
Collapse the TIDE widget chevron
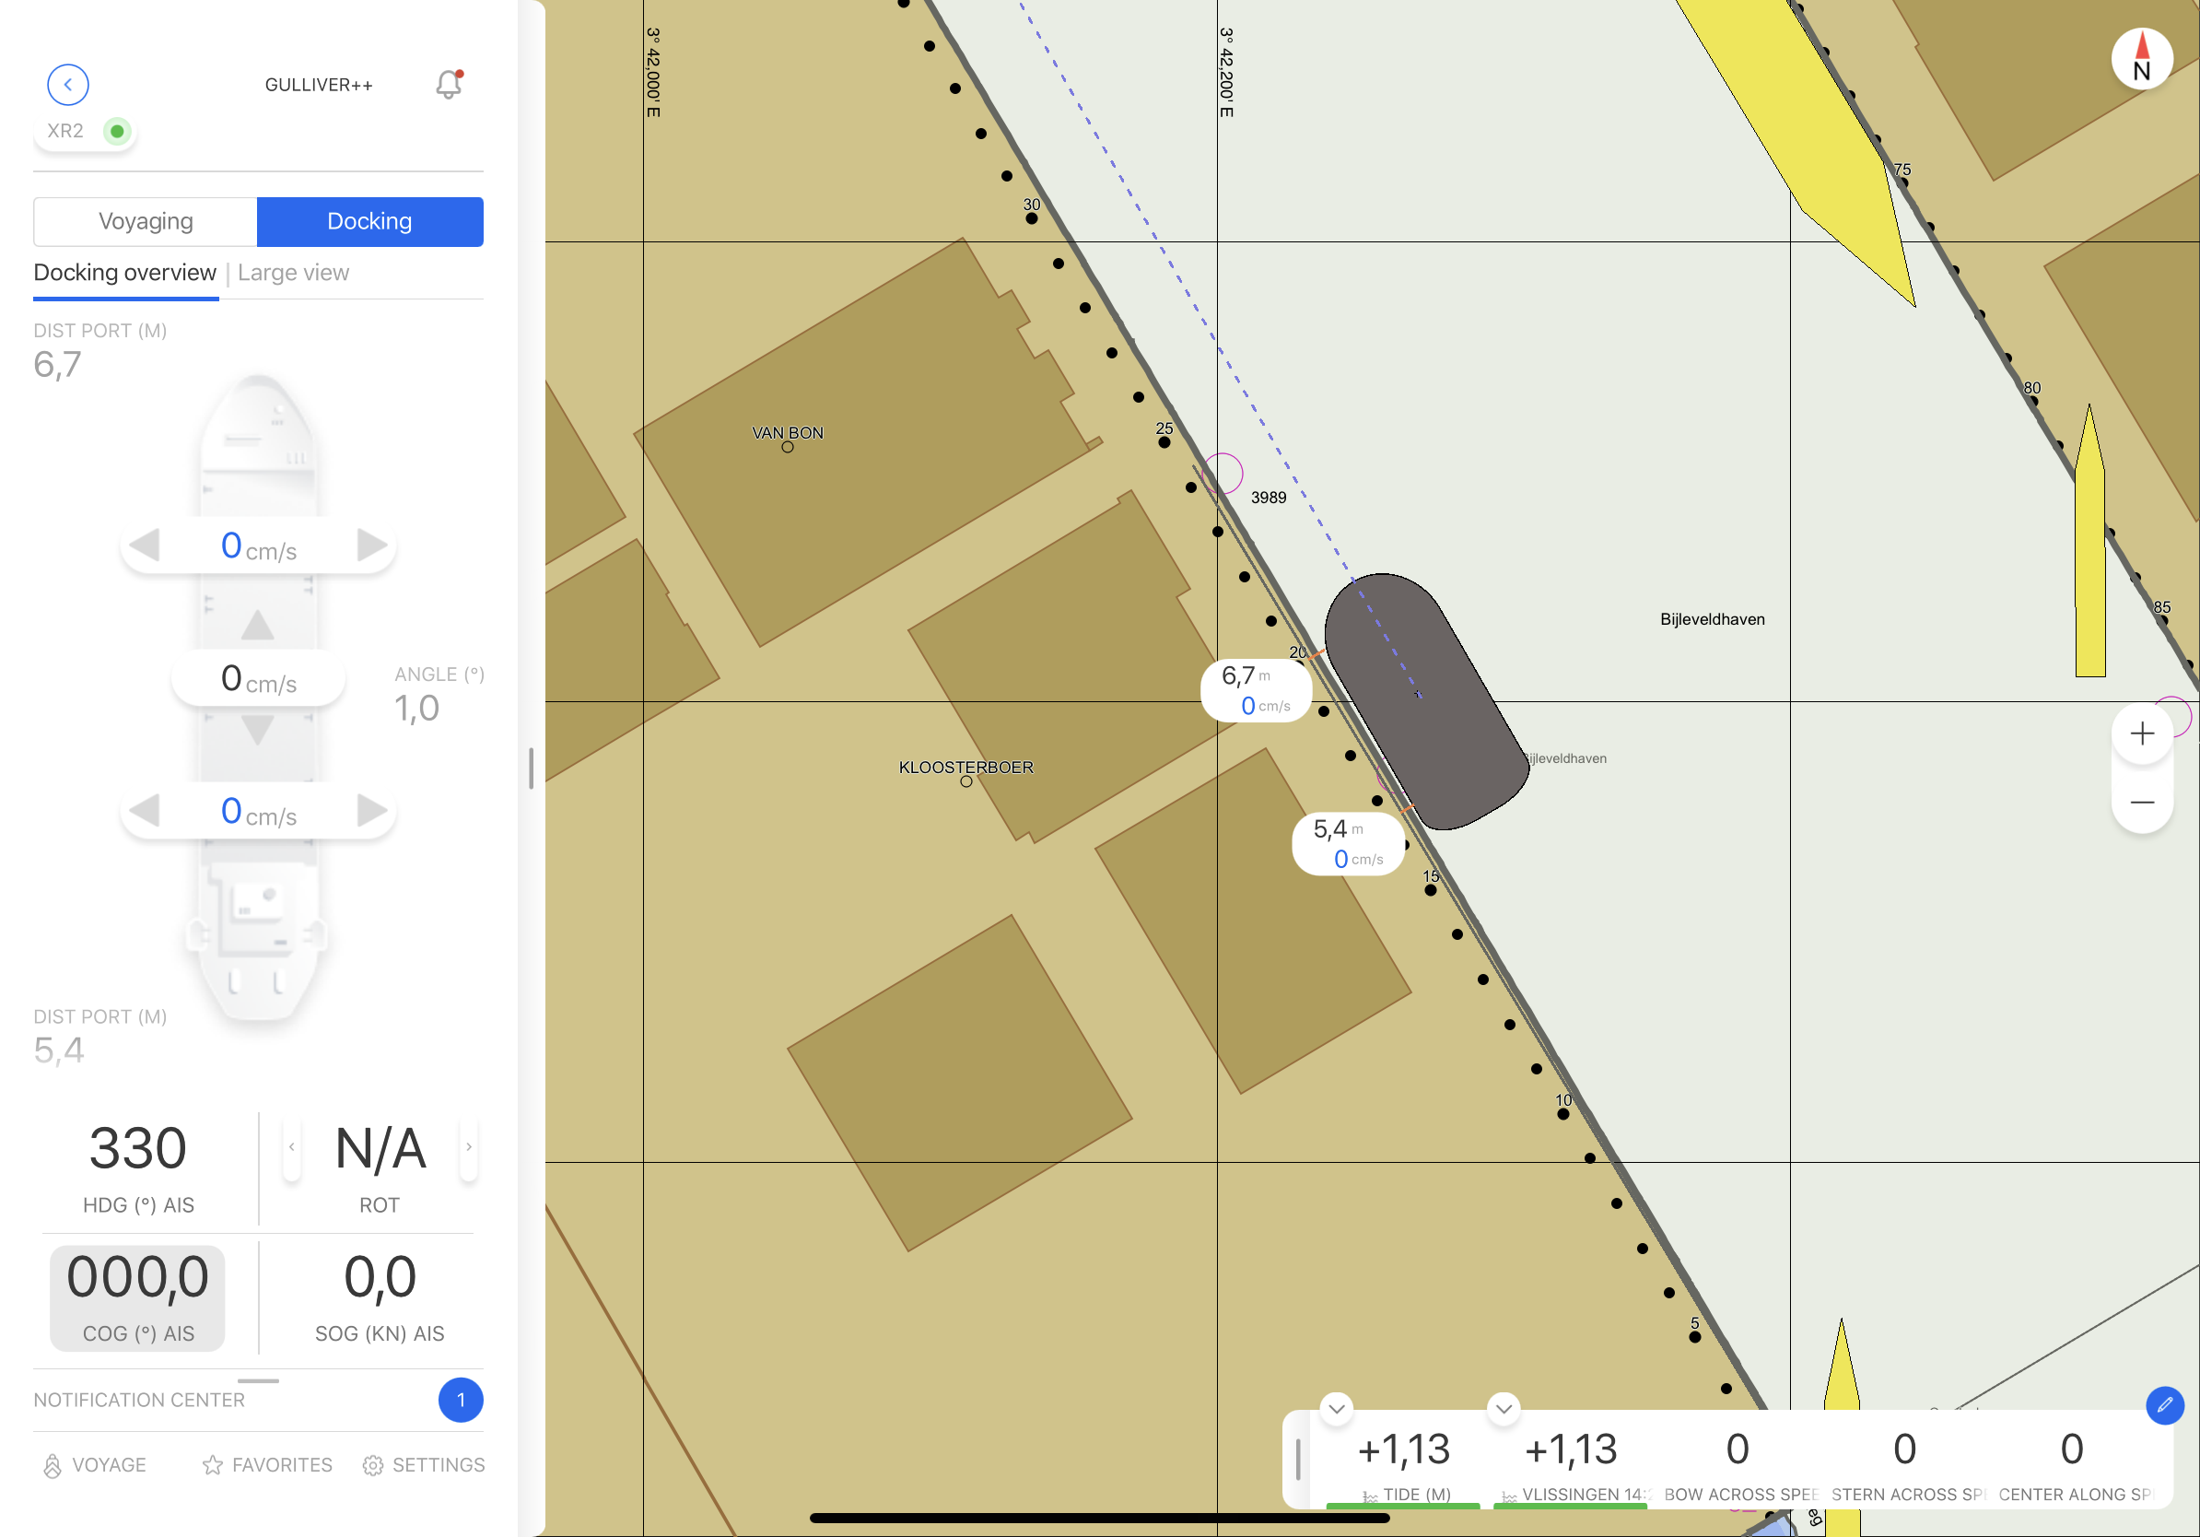pos(1336,1408)
